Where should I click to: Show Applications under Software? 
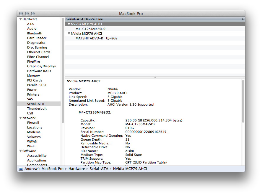pos(37,160)
